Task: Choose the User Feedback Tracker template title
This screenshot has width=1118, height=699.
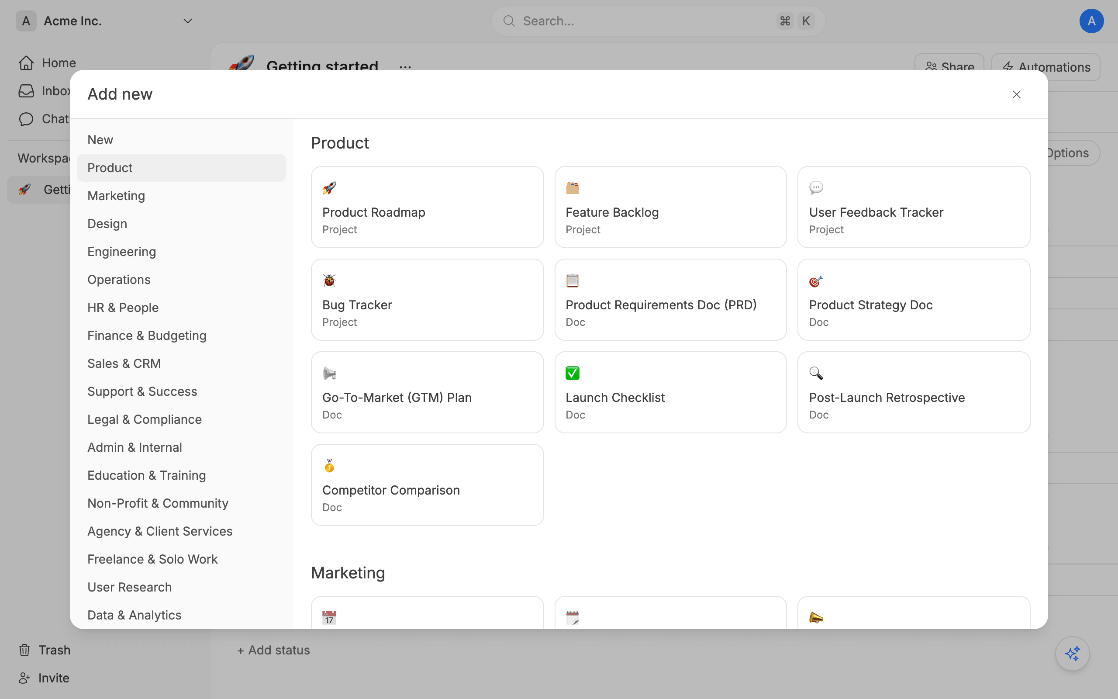Action: [876, 212]
